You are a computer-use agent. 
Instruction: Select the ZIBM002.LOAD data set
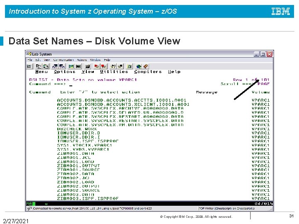76,182
